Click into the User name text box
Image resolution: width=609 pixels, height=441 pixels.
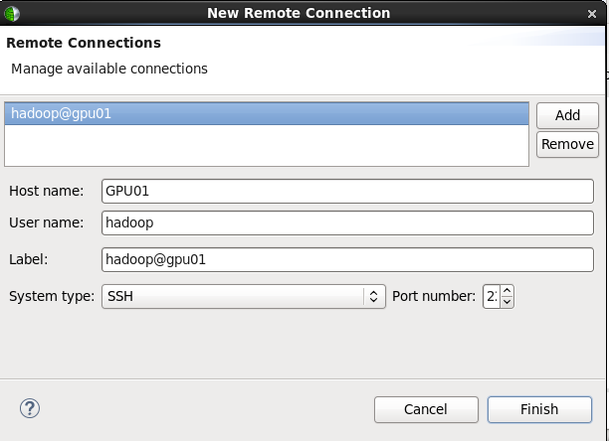click(347, 222)
